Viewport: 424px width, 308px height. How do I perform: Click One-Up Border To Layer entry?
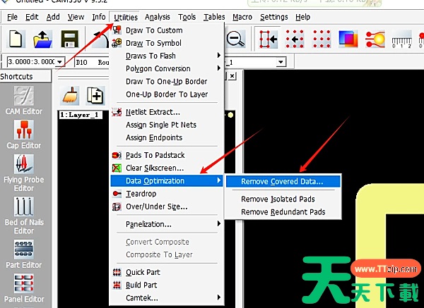pyautogui.click(x=167, y=94)
